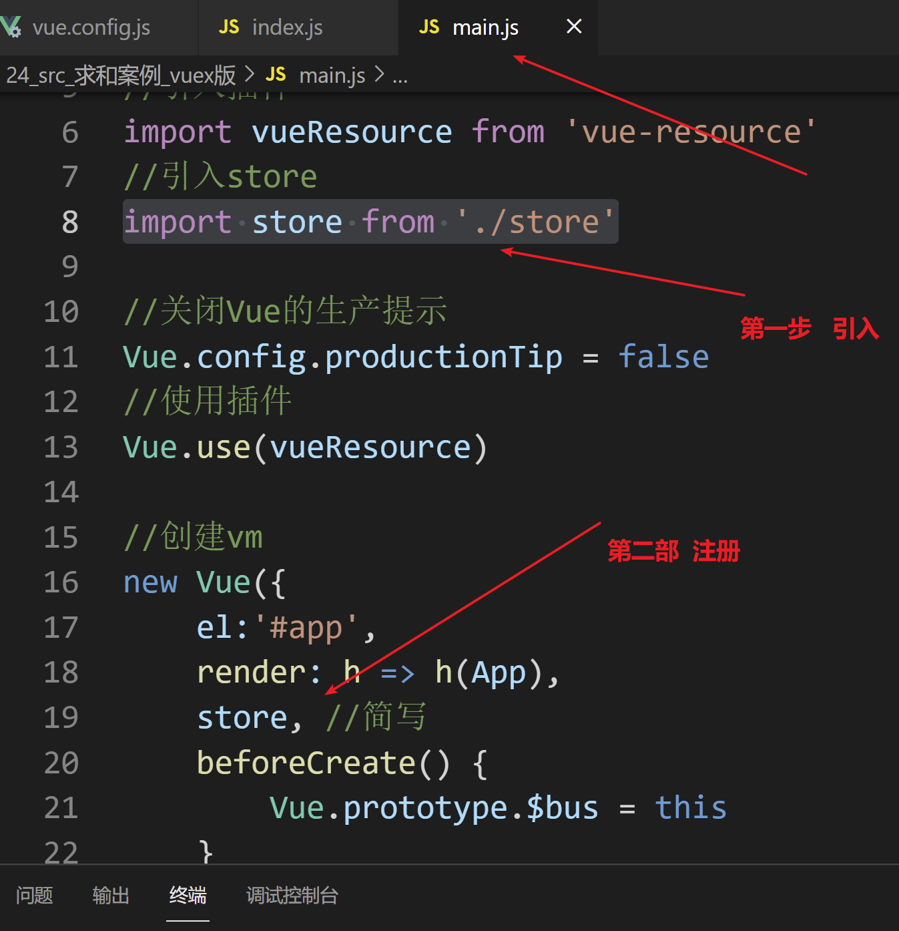
Task: Open the main.js breadcrumb item
Action: tap(332, 75)
